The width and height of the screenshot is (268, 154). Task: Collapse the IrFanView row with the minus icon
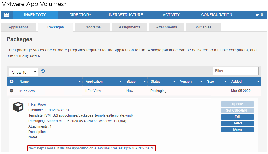click(12, 91)
